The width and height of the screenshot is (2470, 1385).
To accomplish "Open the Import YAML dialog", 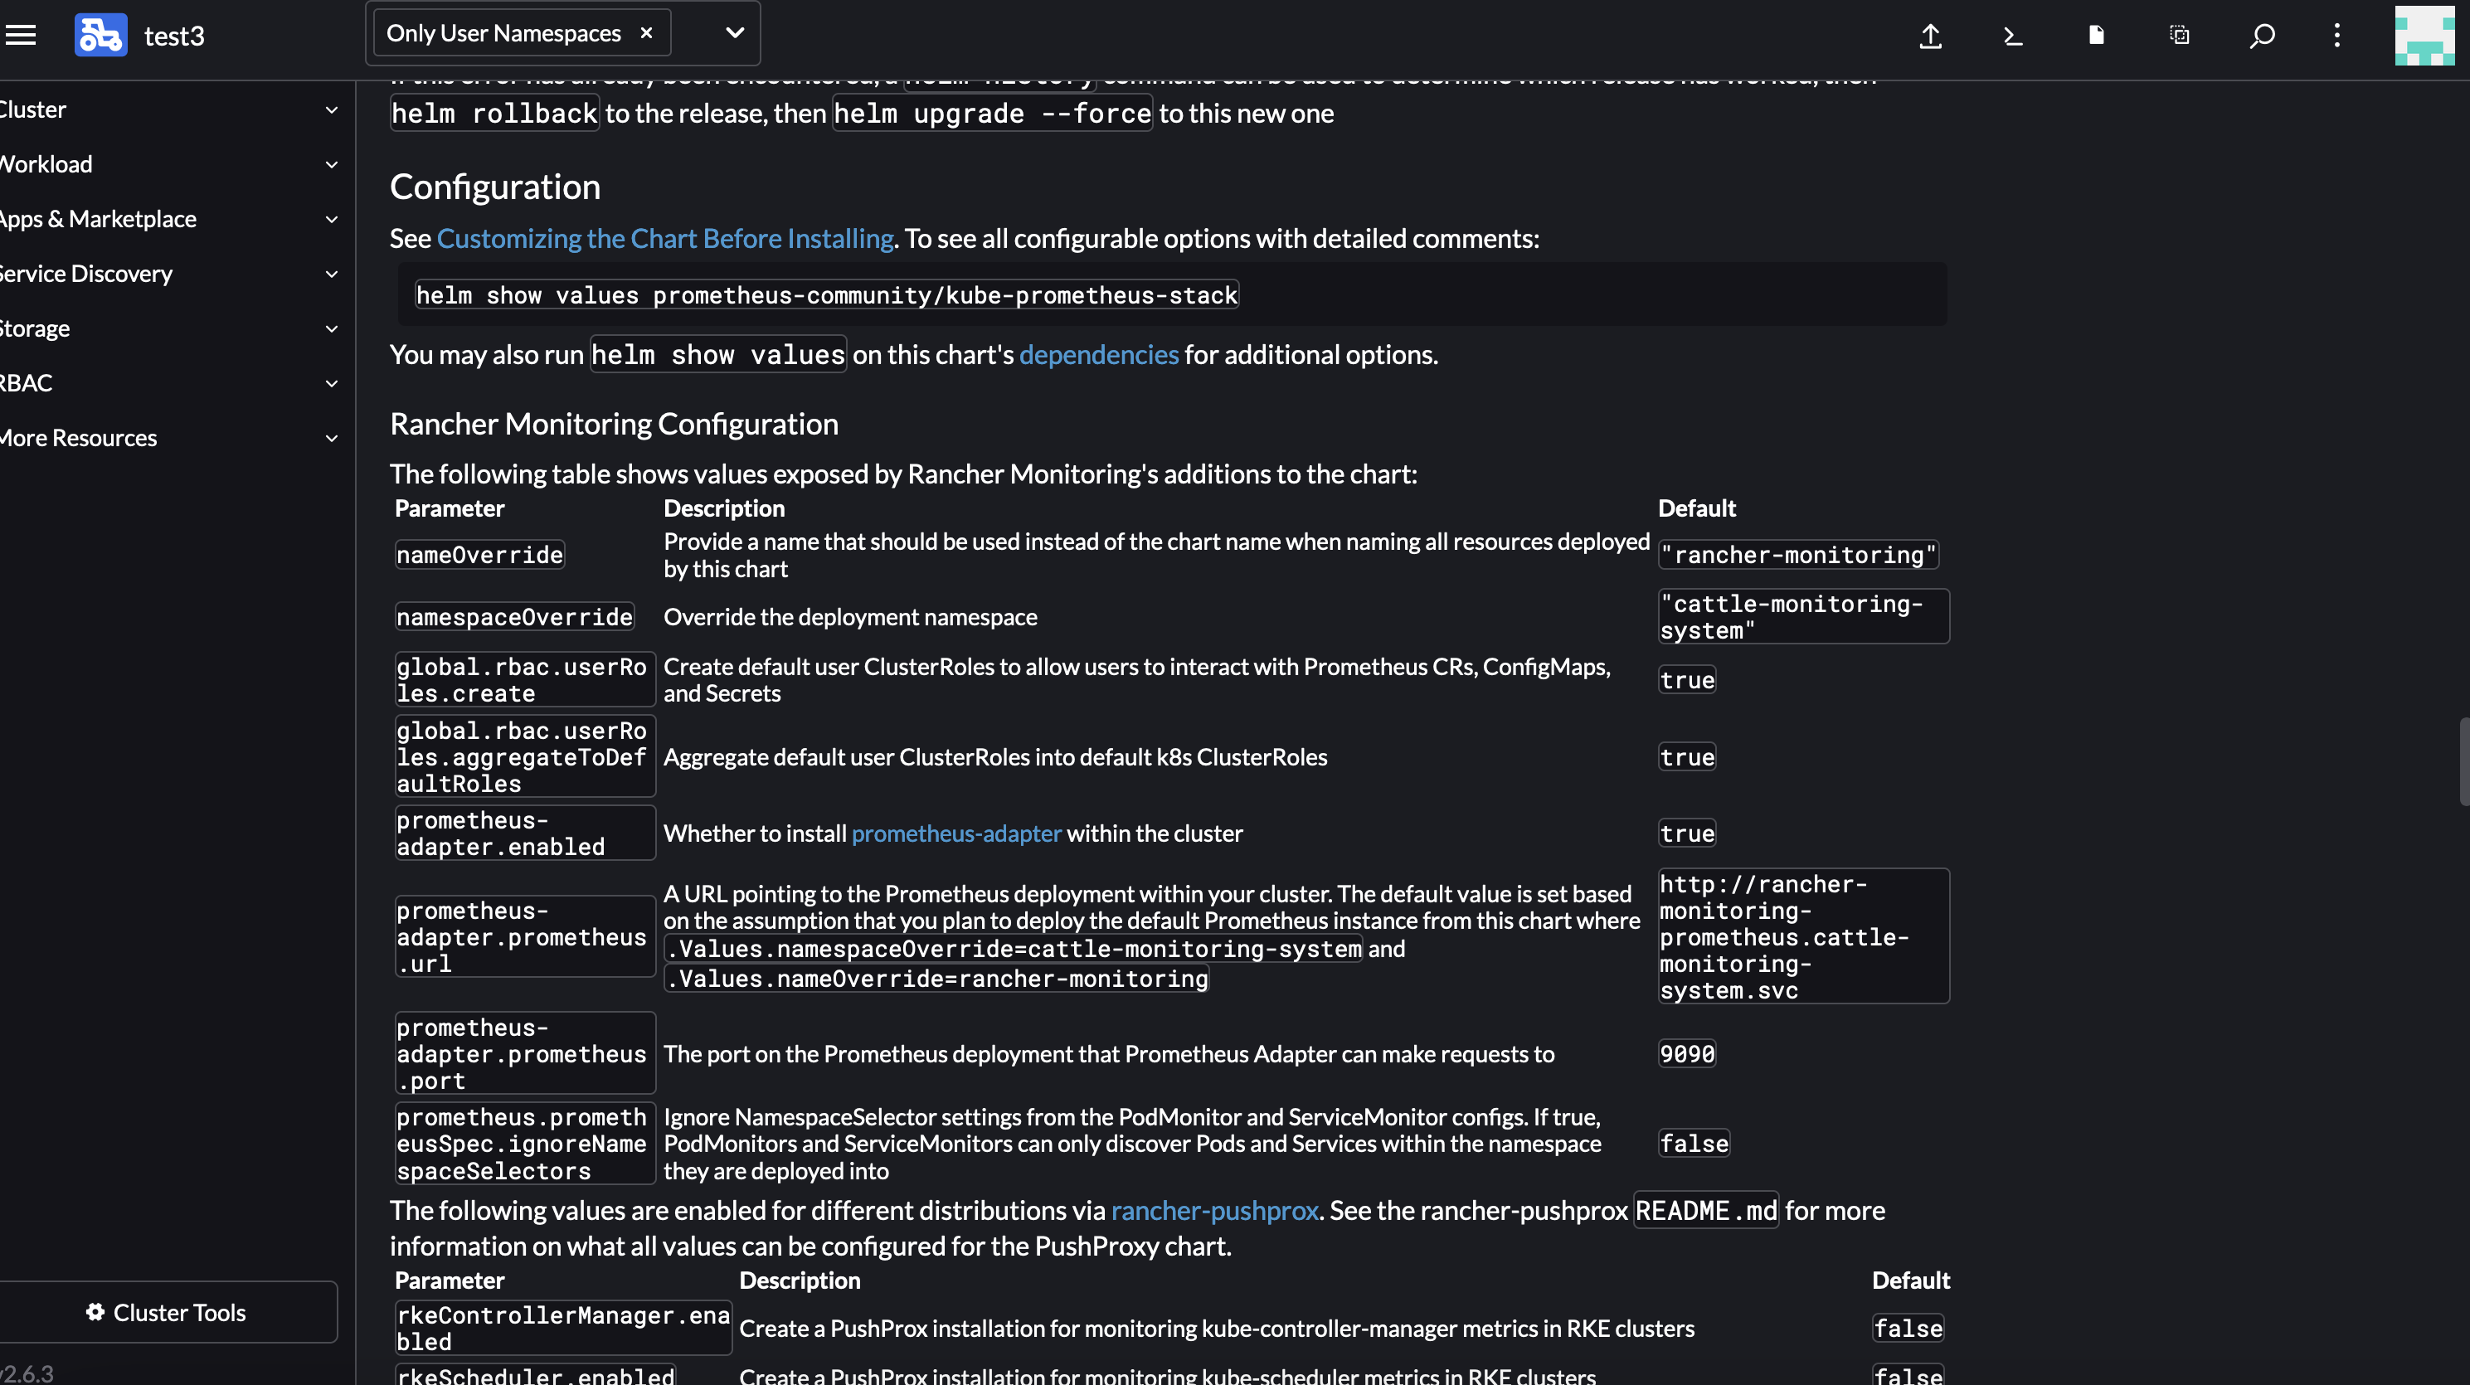I will tap(1931, 36).
